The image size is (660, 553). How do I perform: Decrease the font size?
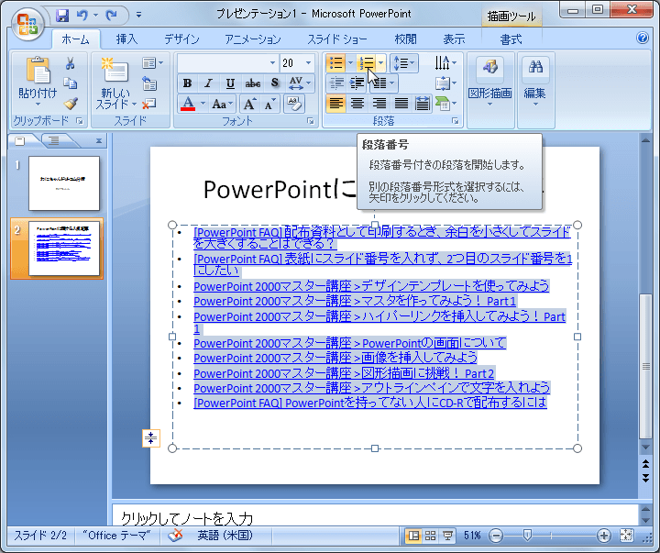pyautogui.click(x=269, y=104)
